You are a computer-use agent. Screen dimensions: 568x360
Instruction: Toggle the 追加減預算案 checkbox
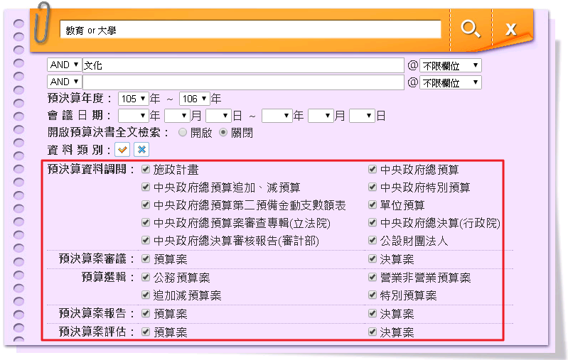[146, 295]
